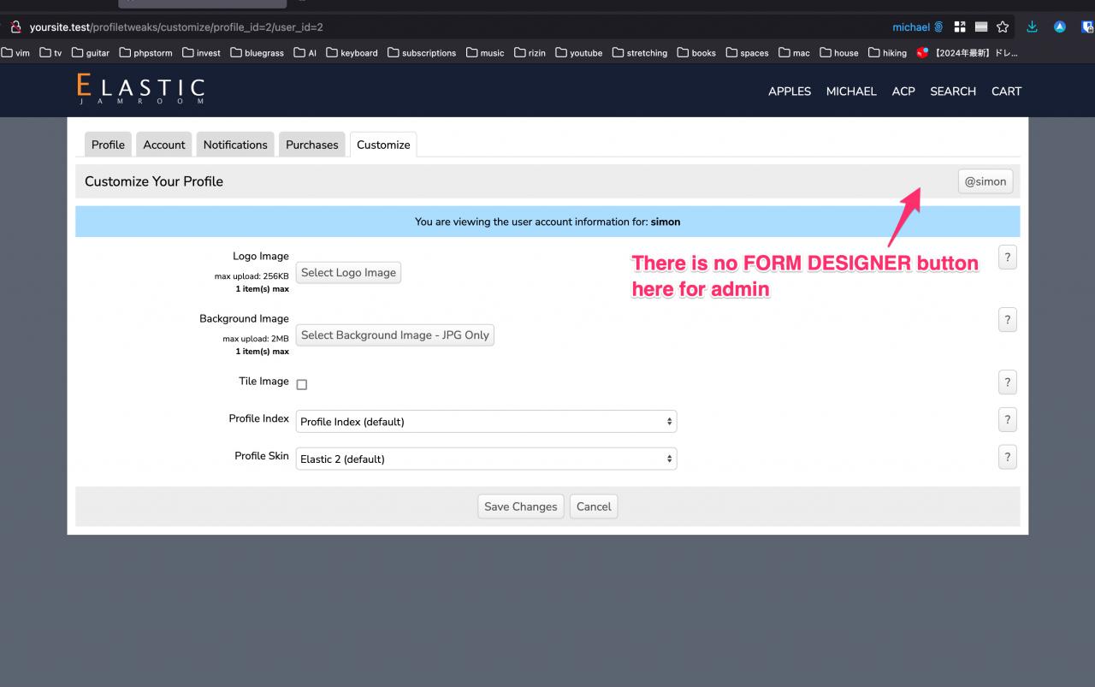1095x687 pixels.
Task: Open the guitar bookmarks folder
Action: (91, 53)
